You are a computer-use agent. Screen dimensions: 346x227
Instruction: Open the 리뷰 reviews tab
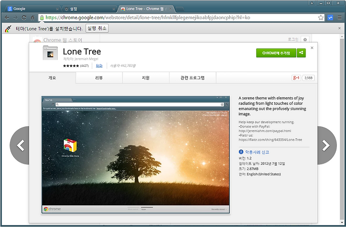point(99,78)
